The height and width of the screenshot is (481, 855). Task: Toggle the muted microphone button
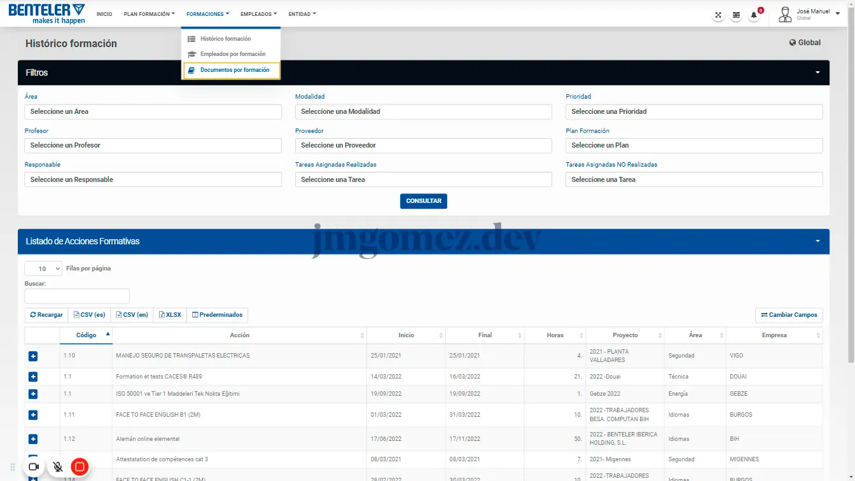click(58, 467)
